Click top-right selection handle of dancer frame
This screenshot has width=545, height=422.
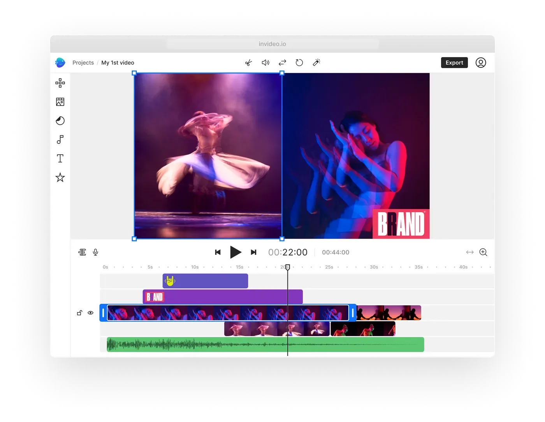[282, 73]
